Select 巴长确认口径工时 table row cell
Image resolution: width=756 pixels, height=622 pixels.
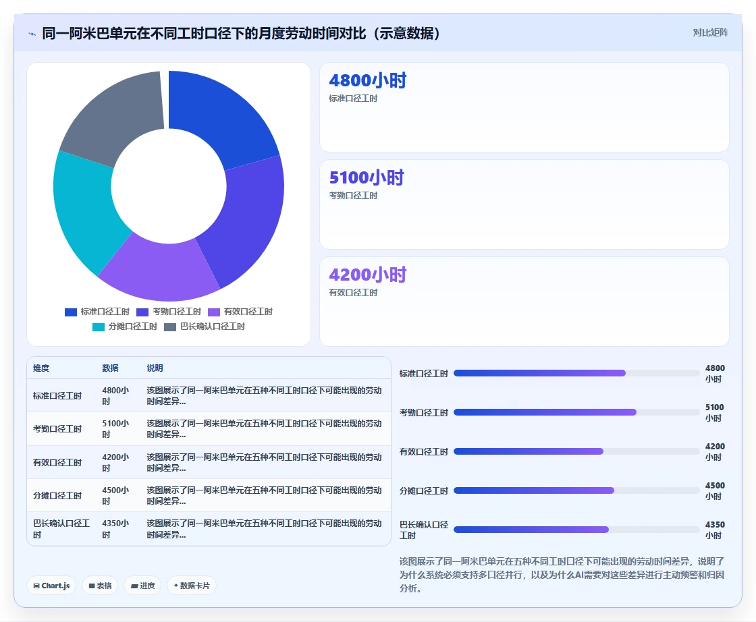(x=61, y=529)
